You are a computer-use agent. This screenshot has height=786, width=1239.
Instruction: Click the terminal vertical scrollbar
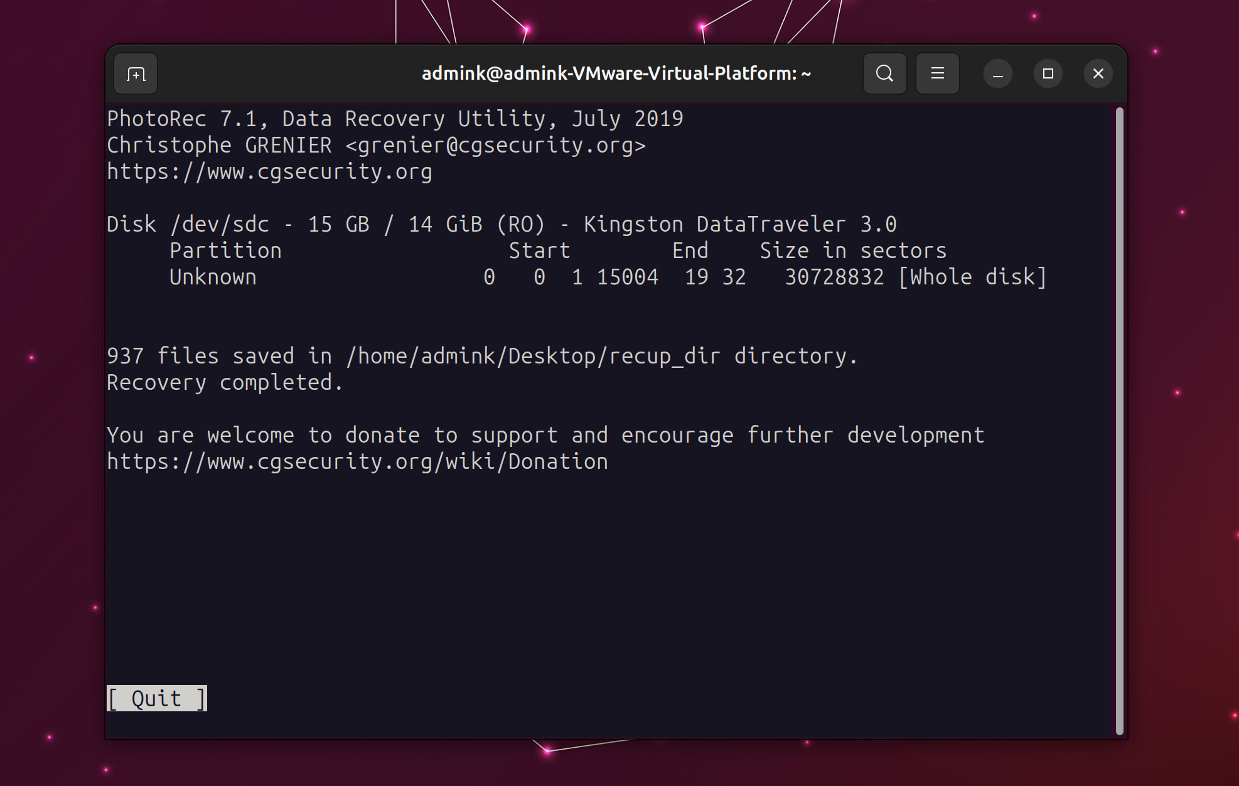click(x=1119, y=421)
